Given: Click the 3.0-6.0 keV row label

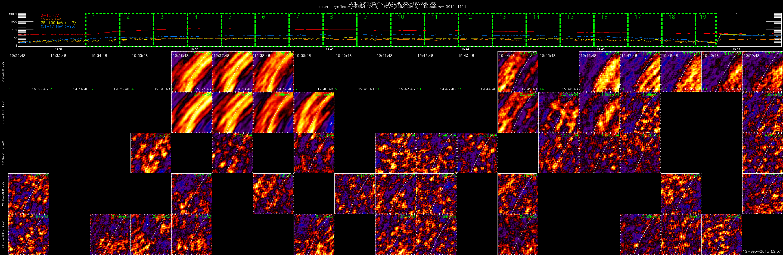Looking at the screenshot, I should [3, 72].
